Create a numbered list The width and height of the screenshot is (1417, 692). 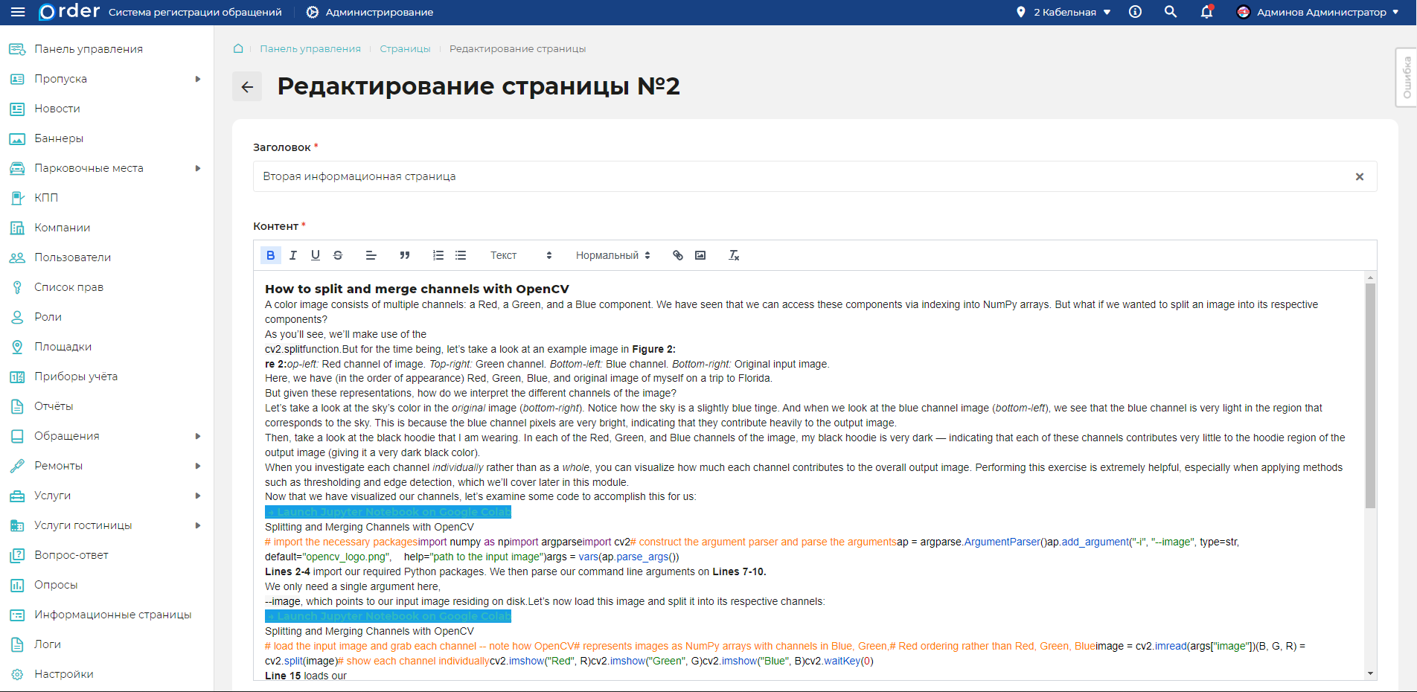tap(438, 254)
